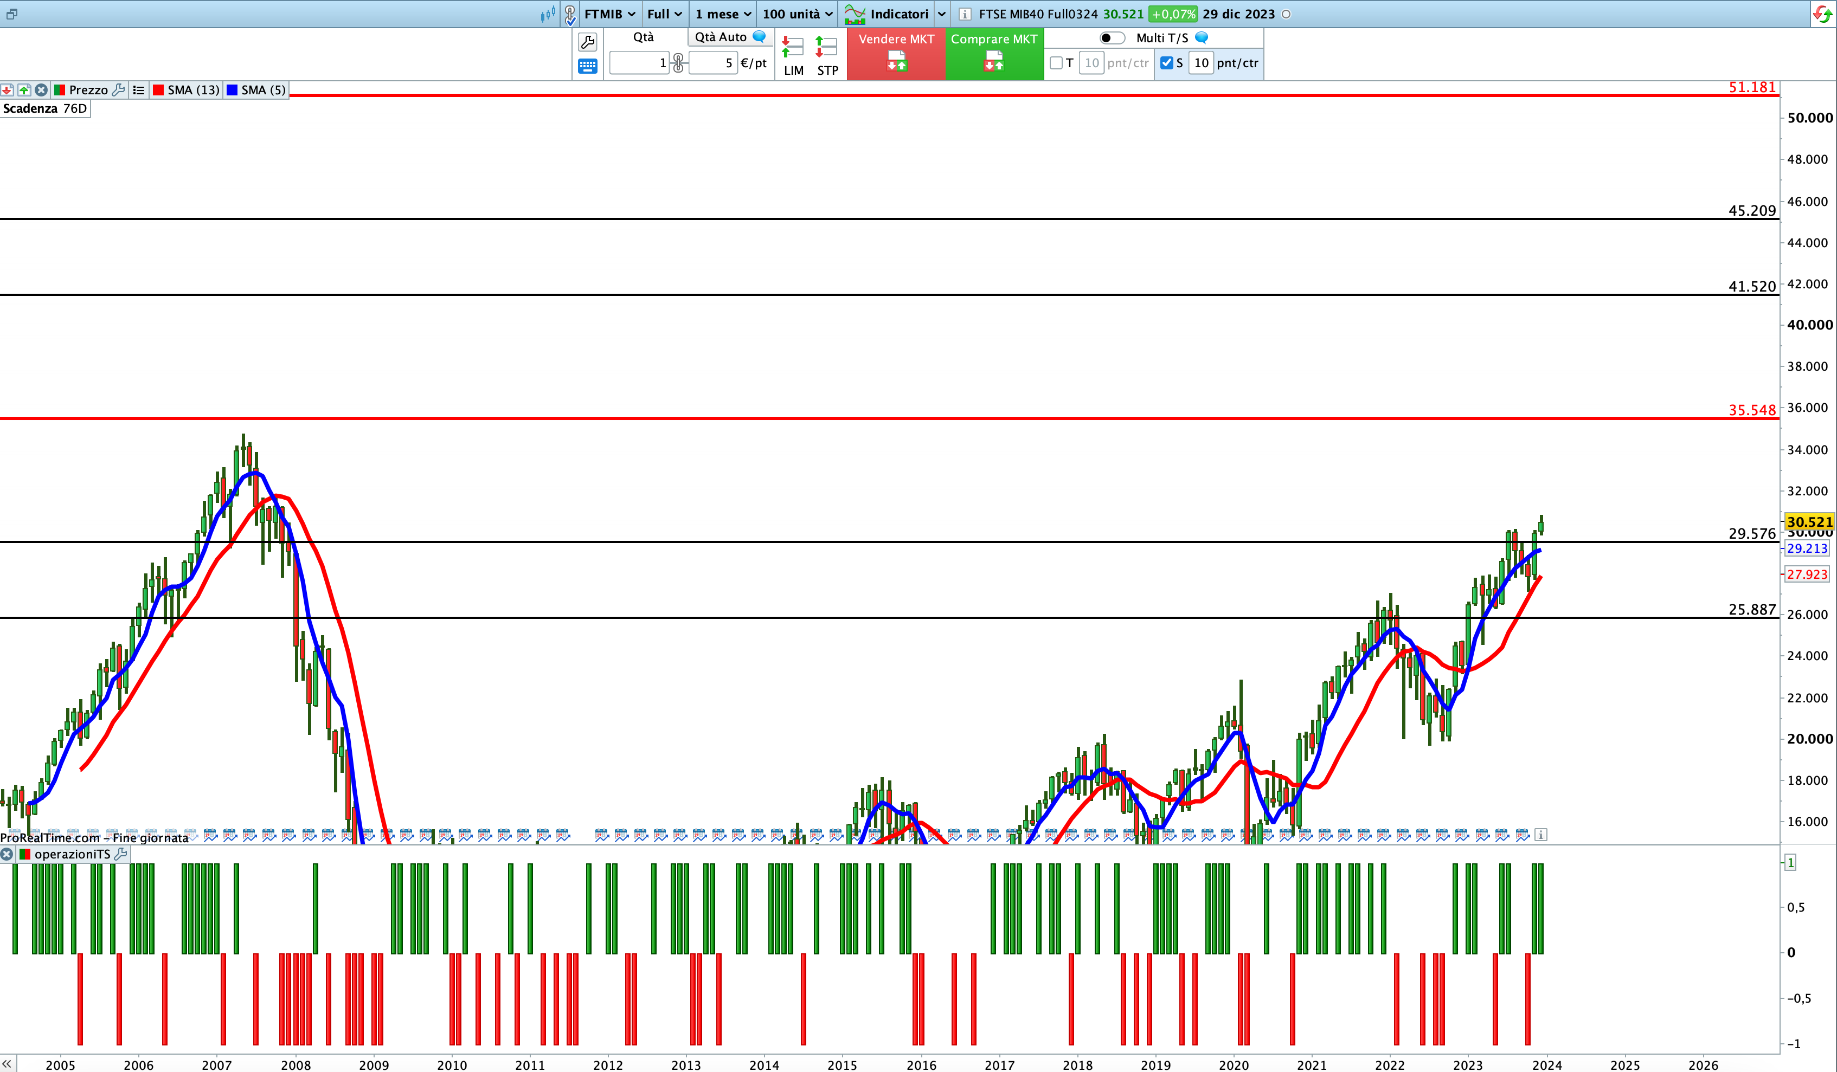This screenshot has height=1072, width=1837.
Task: Click the 2020 year on time axis
Action: click(1234, 1065)
